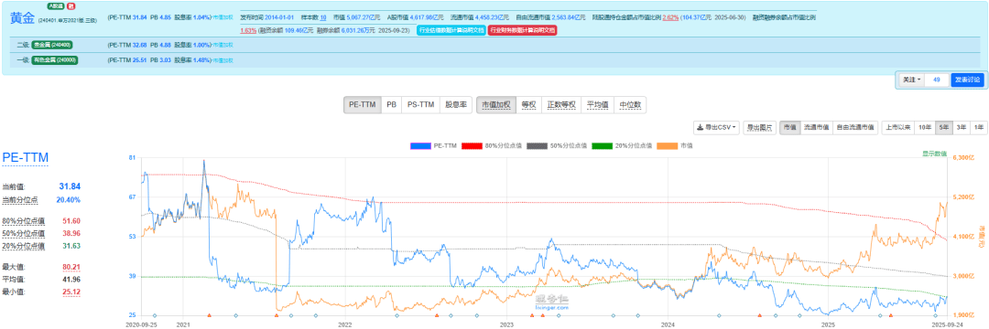Image resolution: width=989 pixels, height=329 pixels.
Task: Select 中位数 calculation option
Action: click(x=629, y=105)
